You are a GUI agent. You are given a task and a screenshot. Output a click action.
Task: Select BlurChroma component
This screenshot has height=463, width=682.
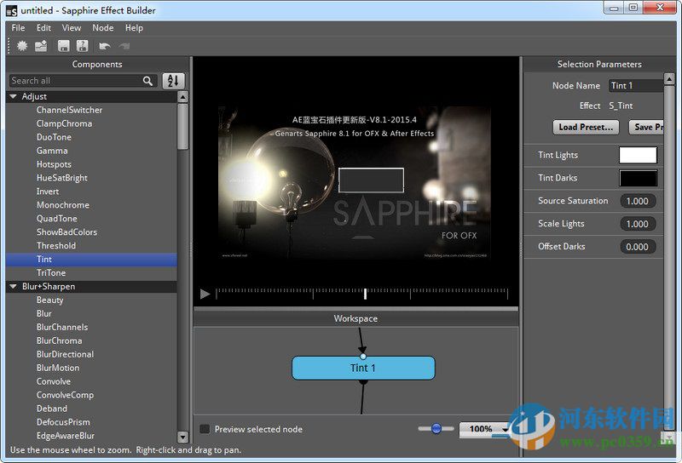coord(59,340)
